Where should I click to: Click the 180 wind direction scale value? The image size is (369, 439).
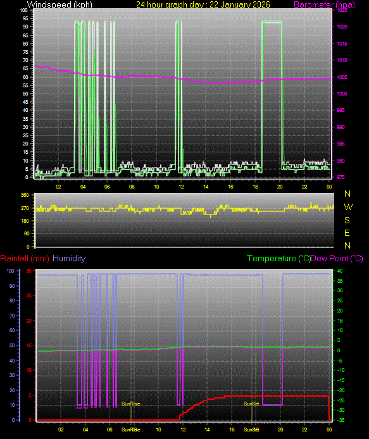point(25,221)
